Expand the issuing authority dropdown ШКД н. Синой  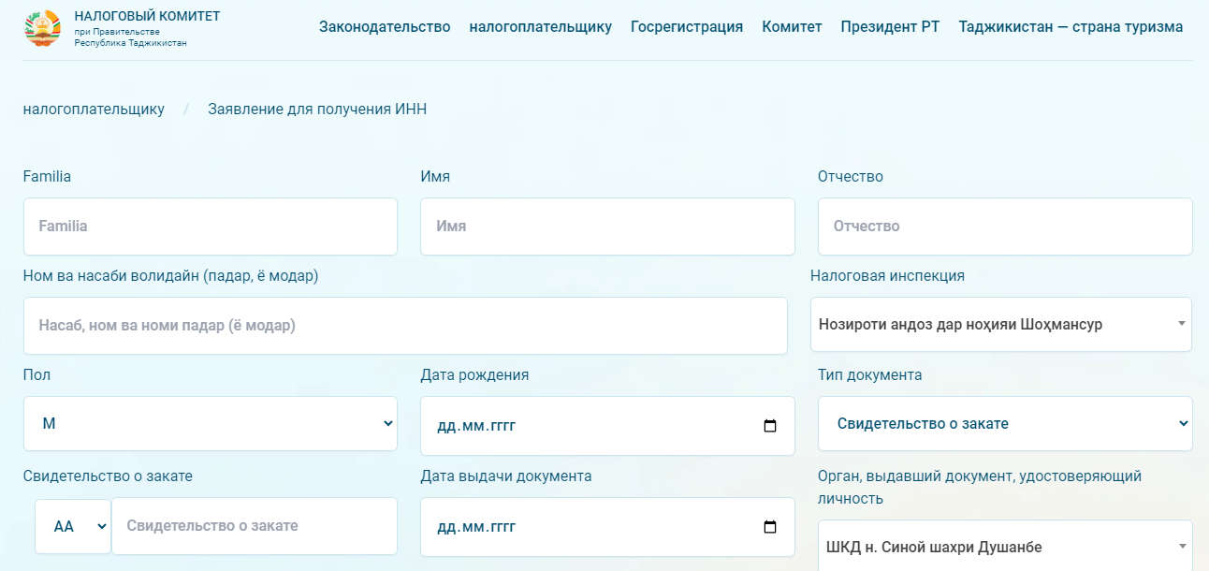tap(1005, 547)
